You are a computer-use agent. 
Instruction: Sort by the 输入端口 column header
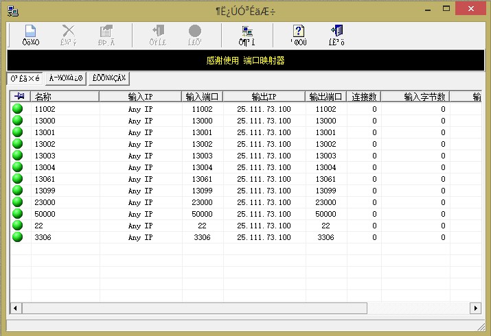(203, 97)
